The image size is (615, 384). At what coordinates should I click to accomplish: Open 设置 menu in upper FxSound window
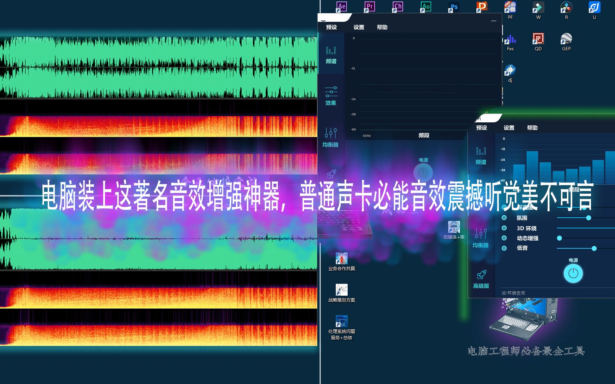[359, 27]
